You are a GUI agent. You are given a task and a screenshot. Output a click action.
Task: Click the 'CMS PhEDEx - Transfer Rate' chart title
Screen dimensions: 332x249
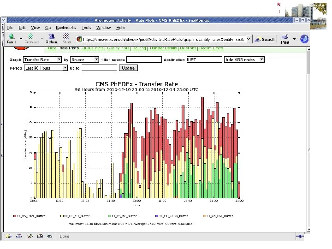point(136,84)
